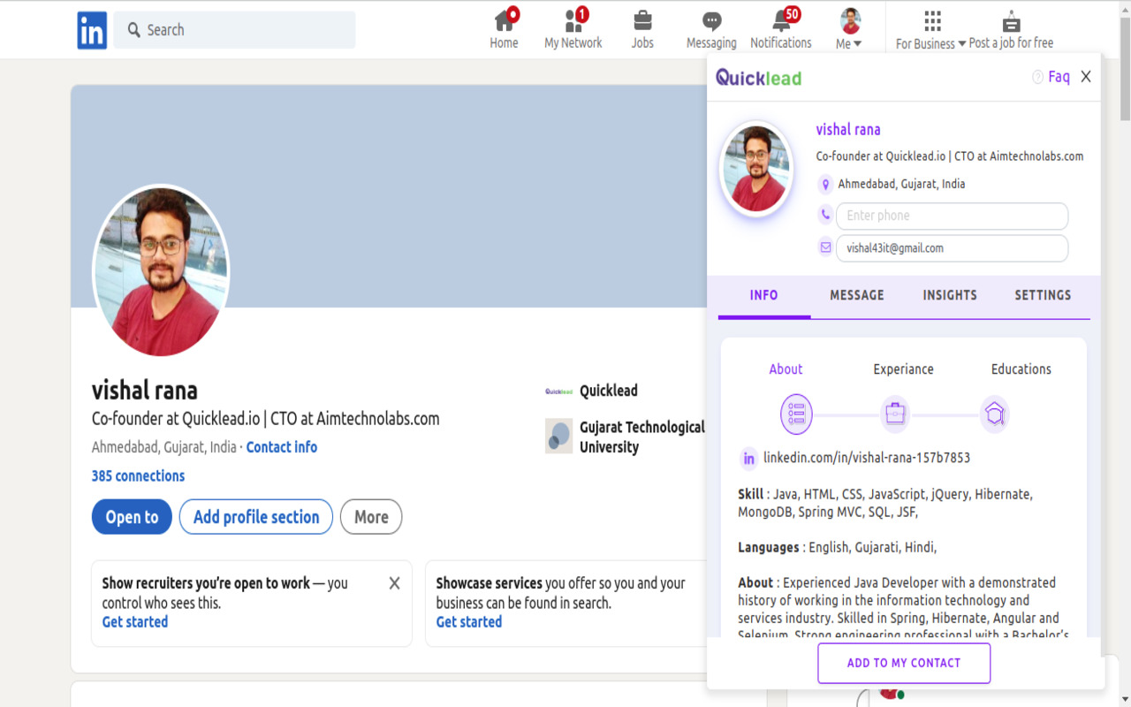Click the phone icon in Quicklead
1131x707 pixels.
(x=825, y=215)
